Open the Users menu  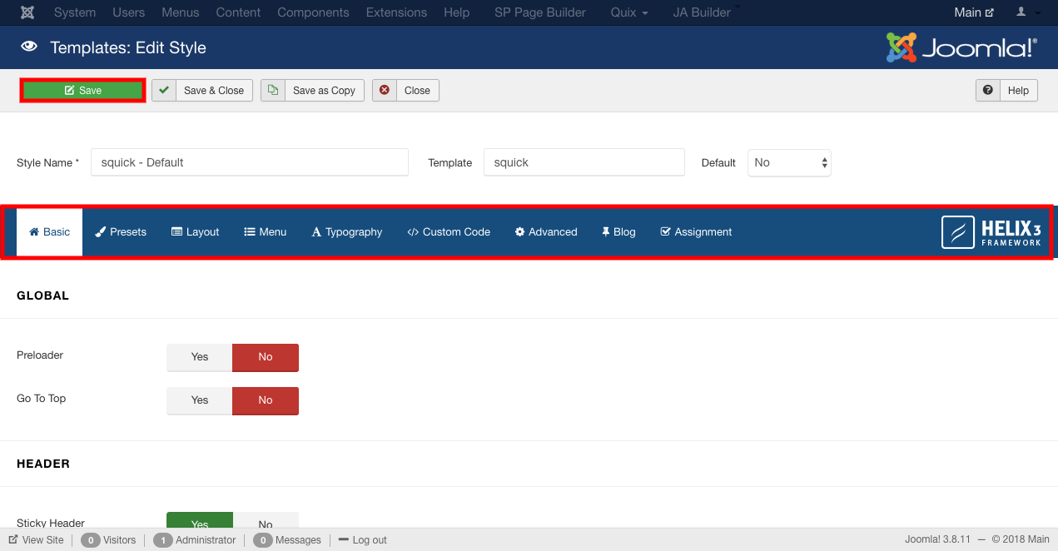pos(129,12)
